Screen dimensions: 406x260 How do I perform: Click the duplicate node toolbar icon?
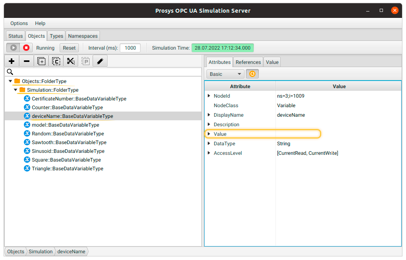point(41,61)
